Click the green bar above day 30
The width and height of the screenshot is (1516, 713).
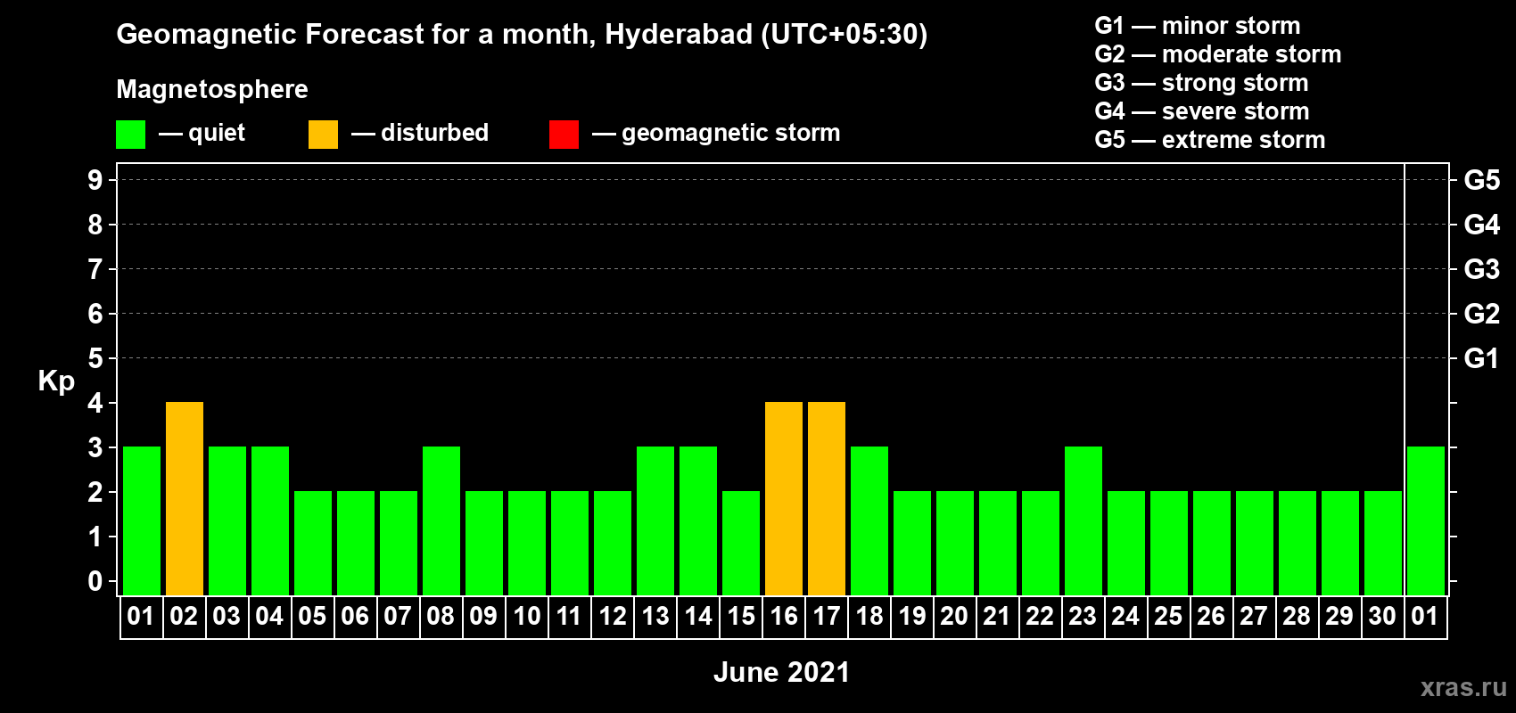pos(1383,543)
